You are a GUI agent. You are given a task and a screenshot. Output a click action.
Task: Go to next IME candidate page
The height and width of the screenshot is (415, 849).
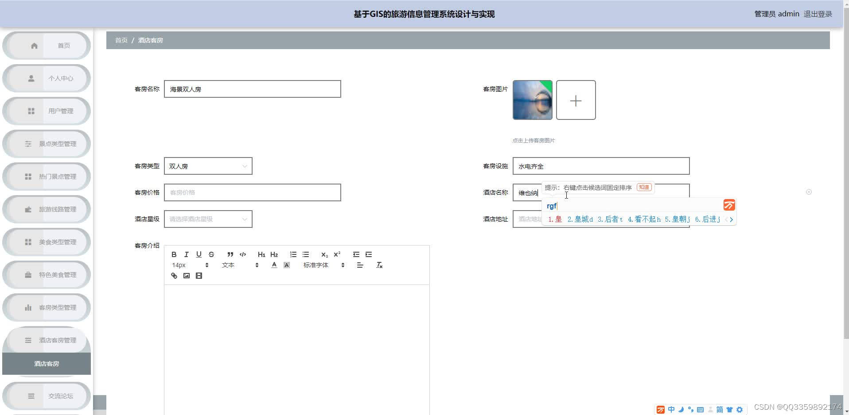pyautogui.click(x=732, y=219)
